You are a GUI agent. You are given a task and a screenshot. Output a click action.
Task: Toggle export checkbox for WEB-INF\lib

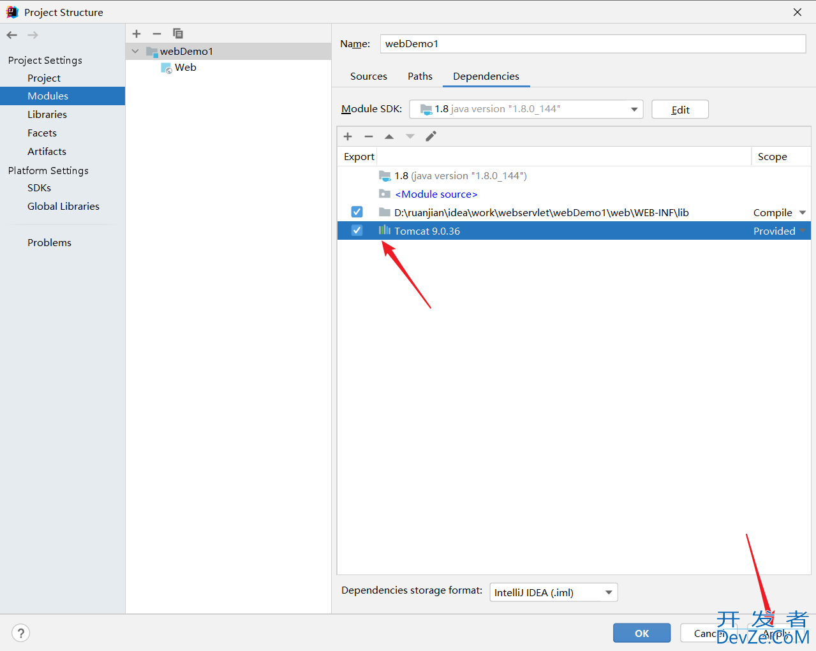357,212
